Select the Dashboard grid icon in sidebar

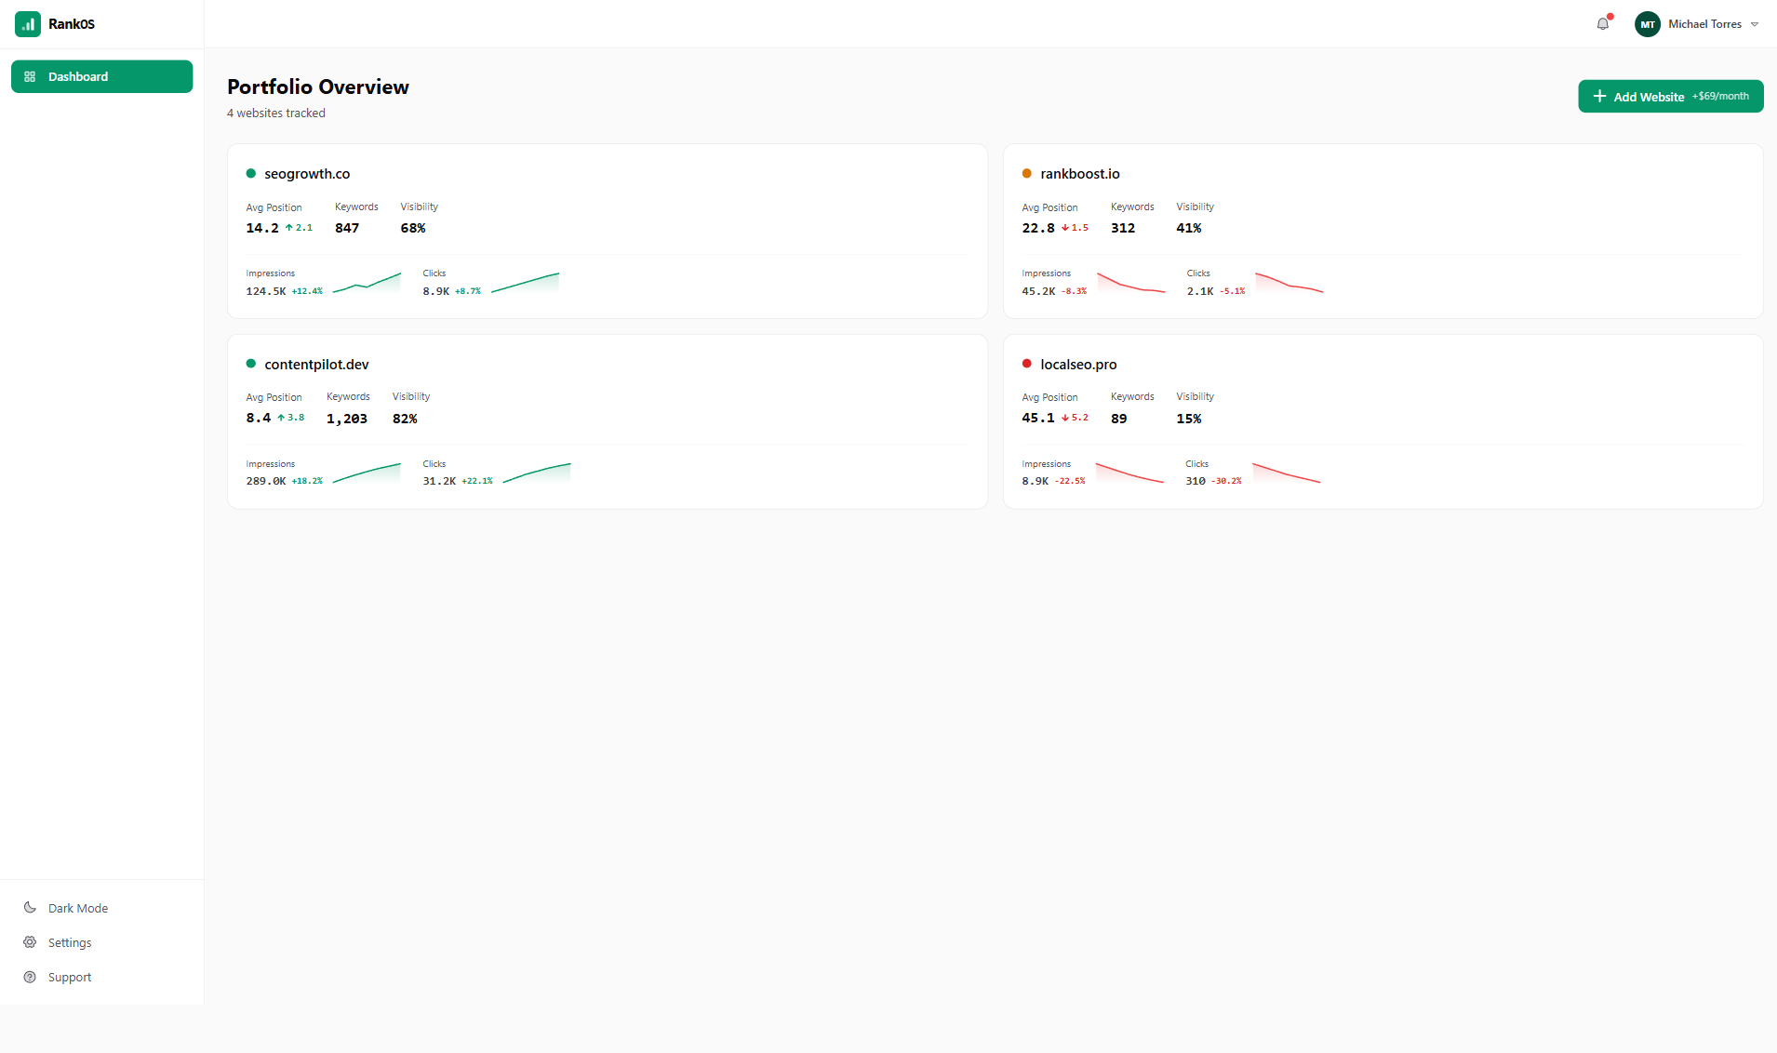[31, 76]
